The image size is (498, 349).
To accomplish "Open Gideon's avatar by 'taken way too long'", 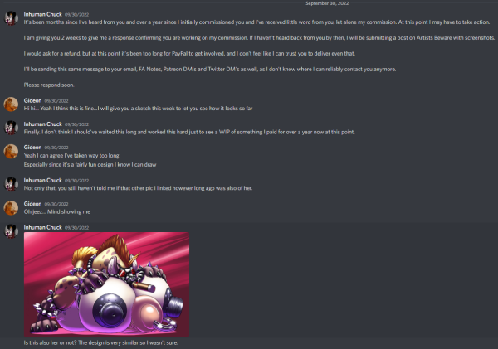I will tap(11, 152).
